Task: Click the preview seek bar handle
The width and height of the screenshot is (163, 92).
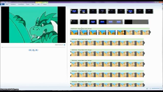Action: point(2,47)
